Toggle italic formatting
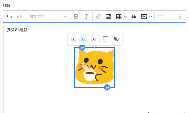Image resolution: width=189 pixels, height=113 pixels. tap(86, 16)
